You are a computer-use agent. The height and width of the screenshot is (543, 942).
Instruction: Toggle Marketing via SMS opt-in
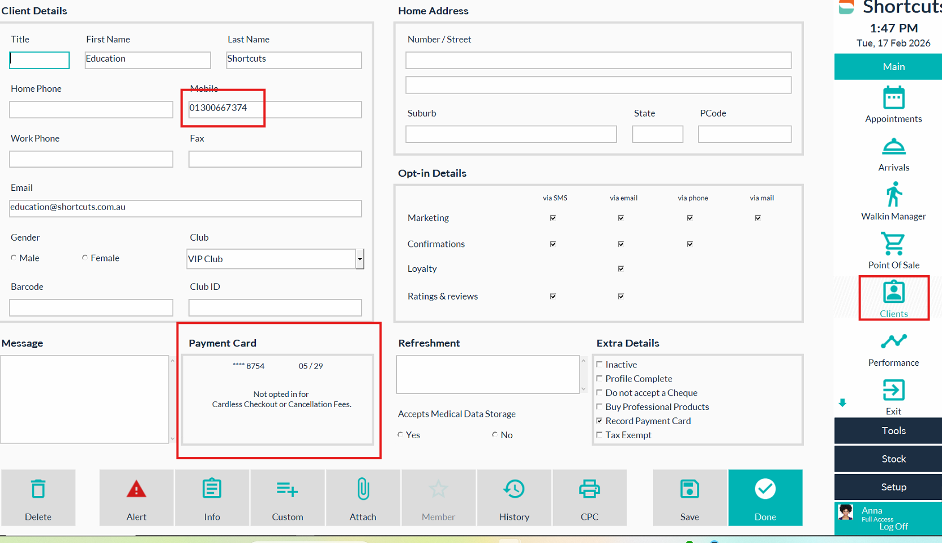tap(553, 218)
